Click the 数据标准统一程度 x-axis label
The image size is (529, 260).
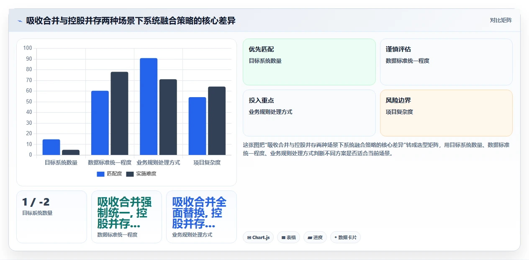click(x=110, y=162)
